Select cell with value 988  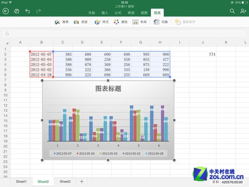160,54
